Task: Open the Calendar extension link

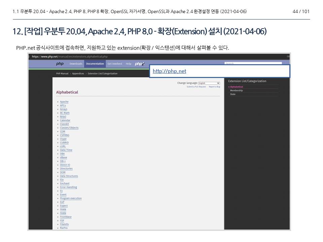Action: [65, 120]
